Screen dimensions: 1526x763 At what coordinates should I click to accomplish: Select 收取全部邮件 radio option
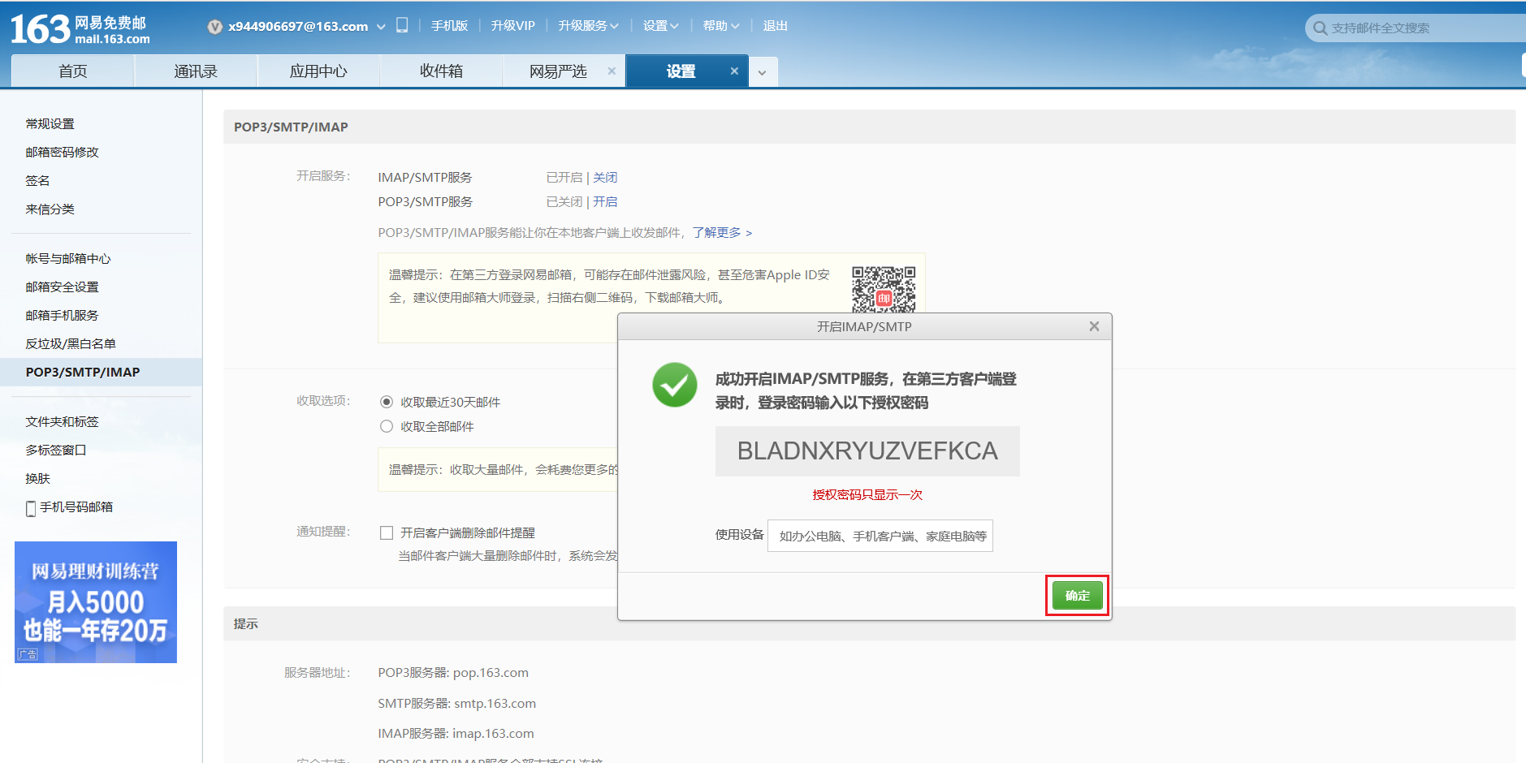coord(387,426)
